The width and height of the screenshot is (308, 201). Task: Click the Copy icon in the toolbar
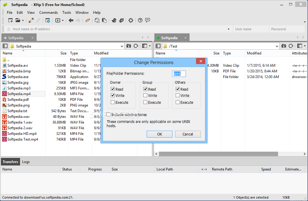tap(97, 20)
